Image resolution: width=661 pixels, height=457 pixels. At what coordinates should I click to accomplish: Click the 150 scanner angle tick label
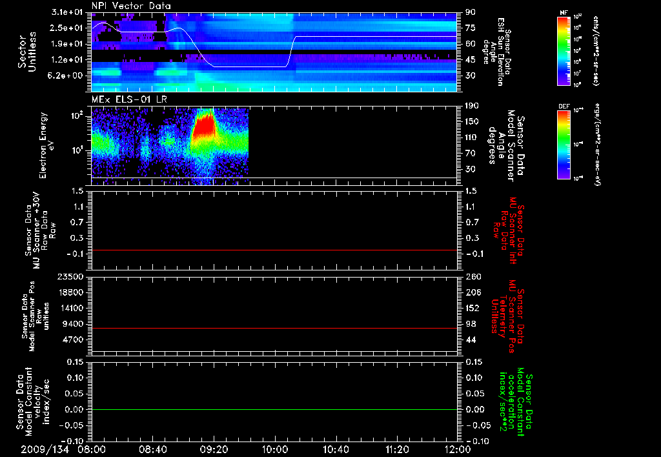471,121
